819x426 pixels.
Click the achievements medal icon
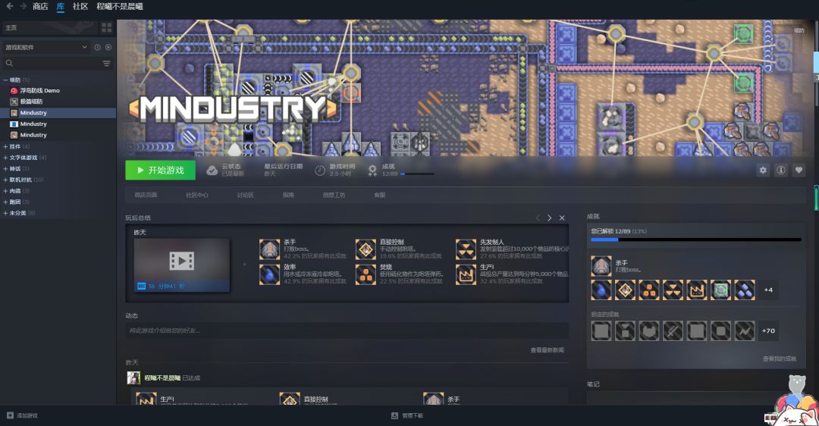372,171
